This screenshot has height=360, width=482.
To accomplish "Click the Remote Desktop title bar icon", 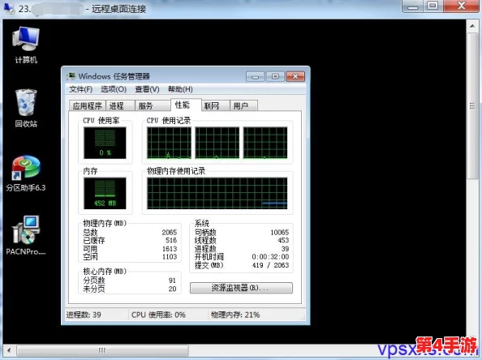I will coord(9,8).
